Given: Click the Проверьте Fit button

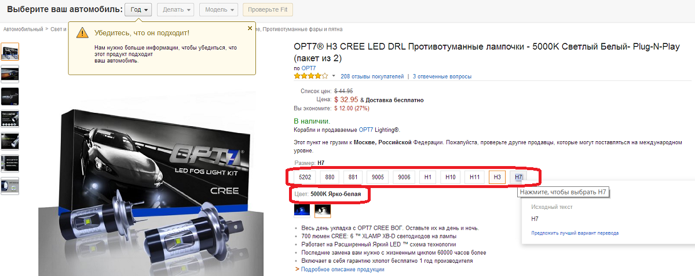Looking at the screenshot, I should tap(268, 10).
